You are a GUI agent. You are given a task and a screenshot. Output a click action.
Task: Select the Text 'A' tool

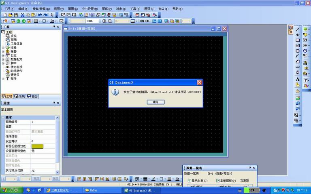click(x=298, y=79)
